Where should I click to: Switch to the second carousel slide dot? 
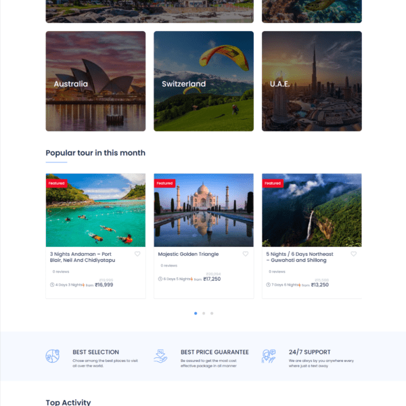tap(204, 313)
